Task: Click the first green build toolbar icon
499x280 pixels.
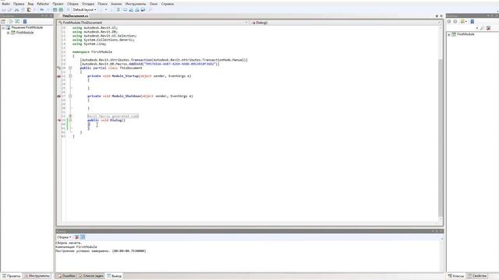Action: click(55, 10)
